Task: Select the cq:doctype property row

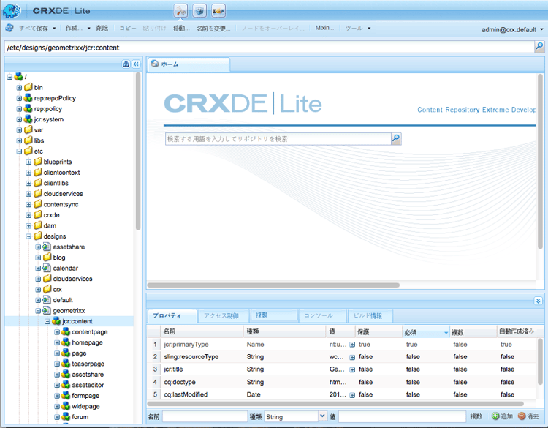Action: tap(341, 382)
